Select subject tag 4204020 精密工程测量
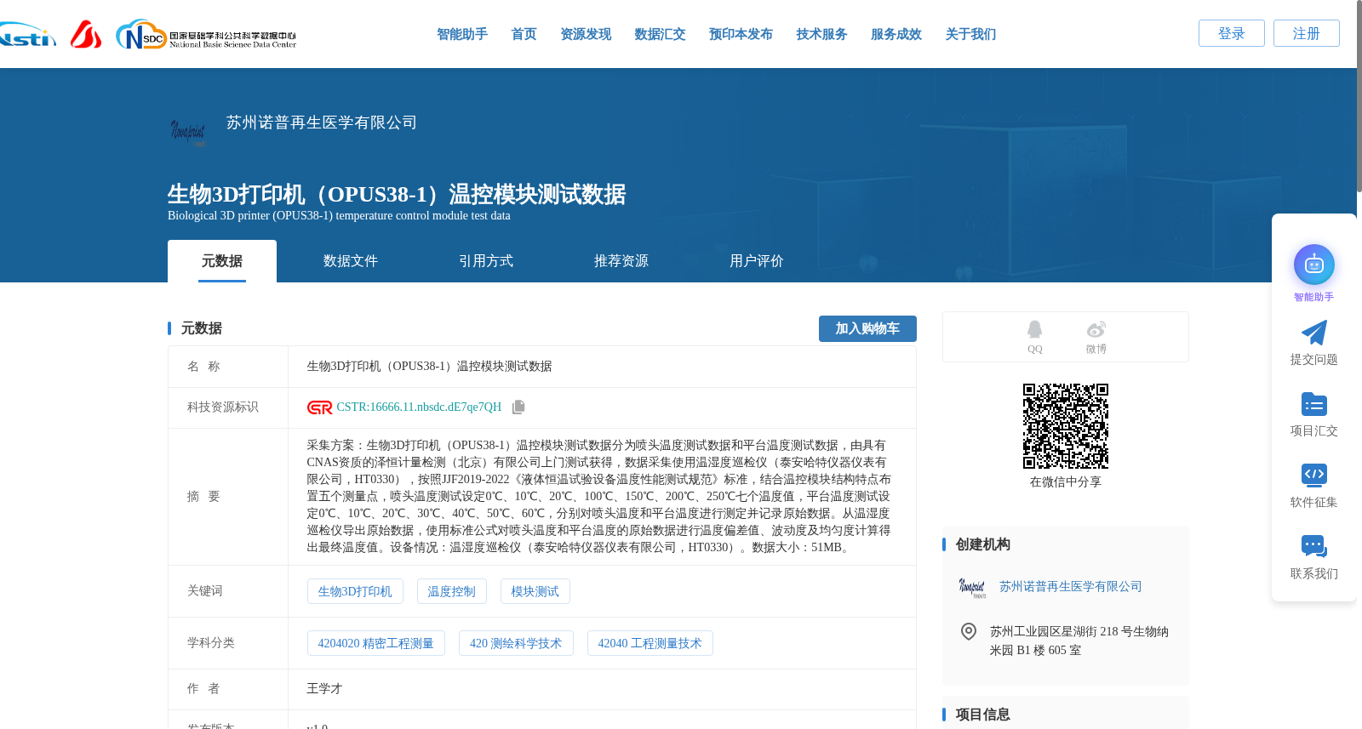 pos(375,643)
